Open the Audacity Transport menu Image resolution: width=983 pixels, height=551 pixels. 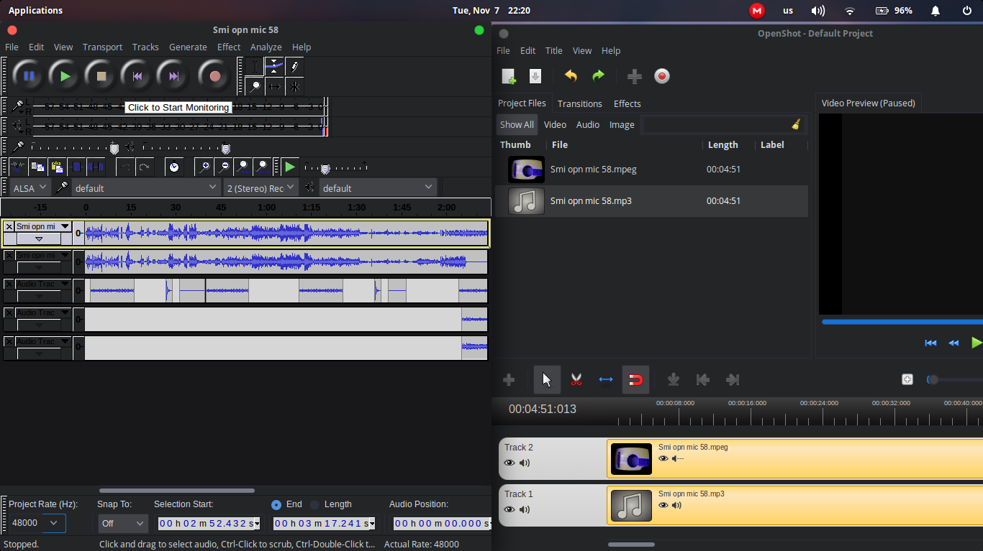click(x=102, y=47)
